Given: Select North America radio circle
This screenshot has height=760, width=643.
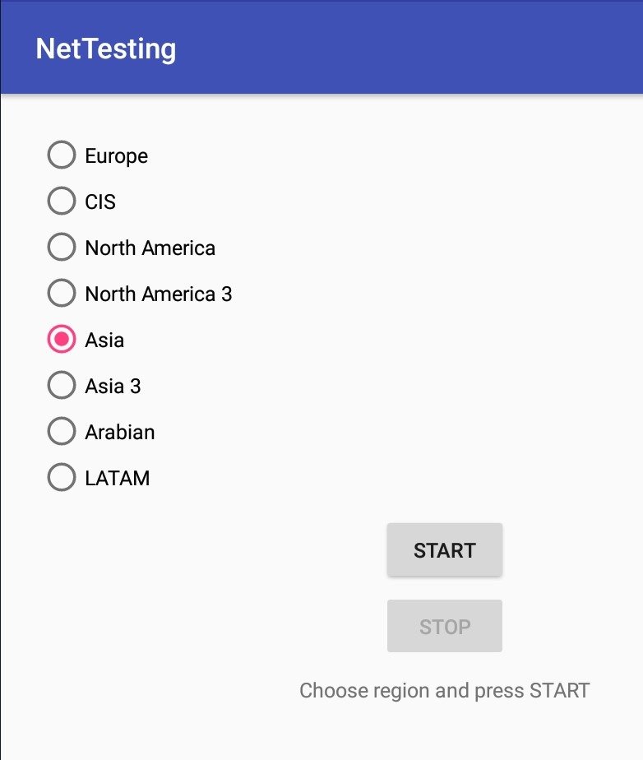Looking at the screenshot, I should 62,248.
